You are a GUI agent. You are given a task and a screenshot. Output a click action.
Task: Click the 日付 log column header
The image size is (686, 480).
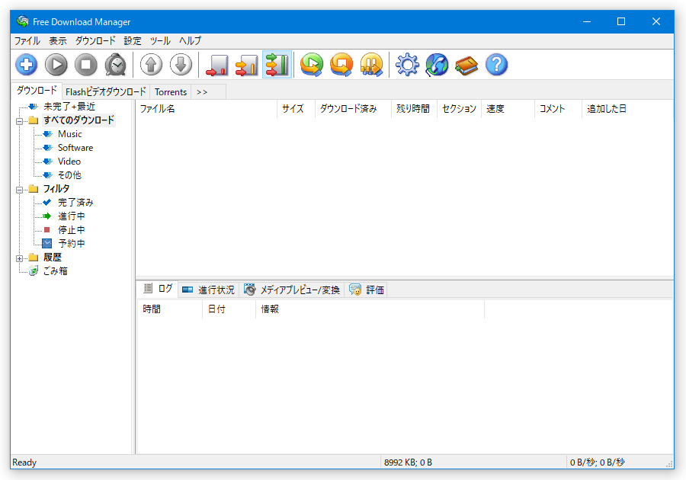click(229, 309)
